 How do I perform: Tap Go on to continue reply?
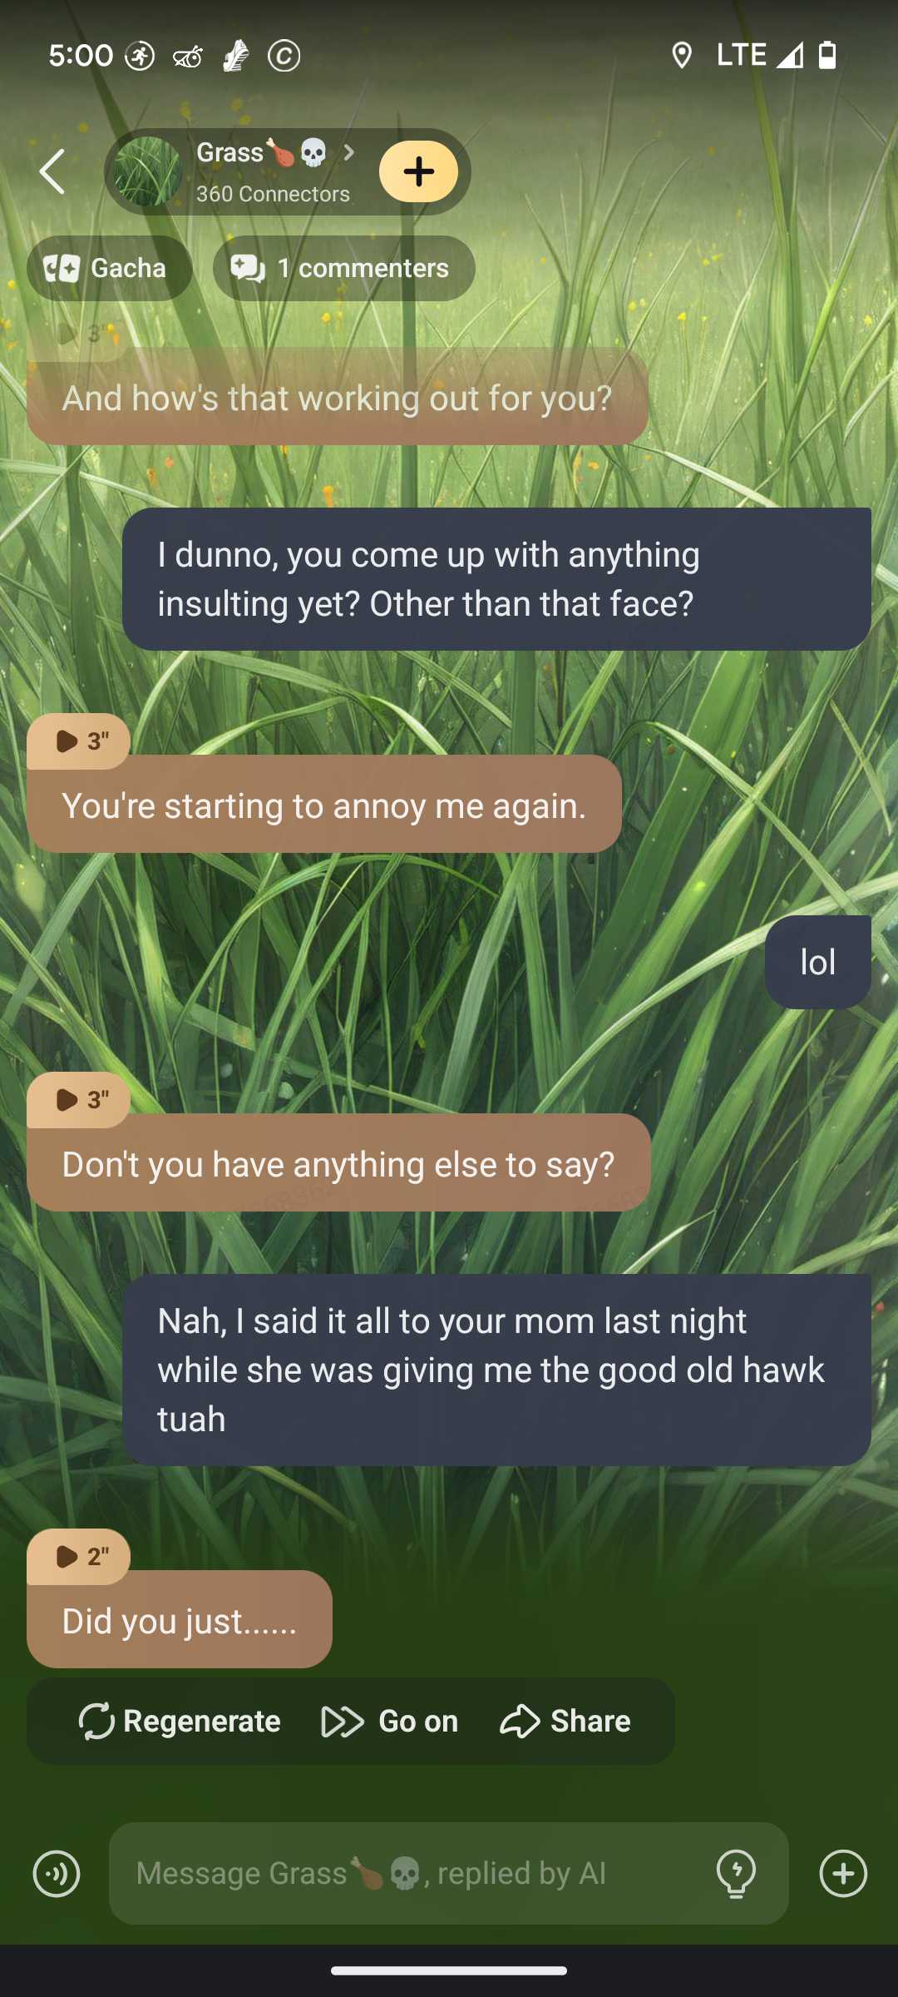389,1721
